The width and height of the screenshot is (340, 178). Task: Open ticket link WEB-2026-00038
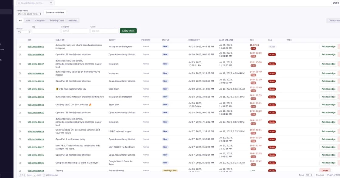point(36,54)
